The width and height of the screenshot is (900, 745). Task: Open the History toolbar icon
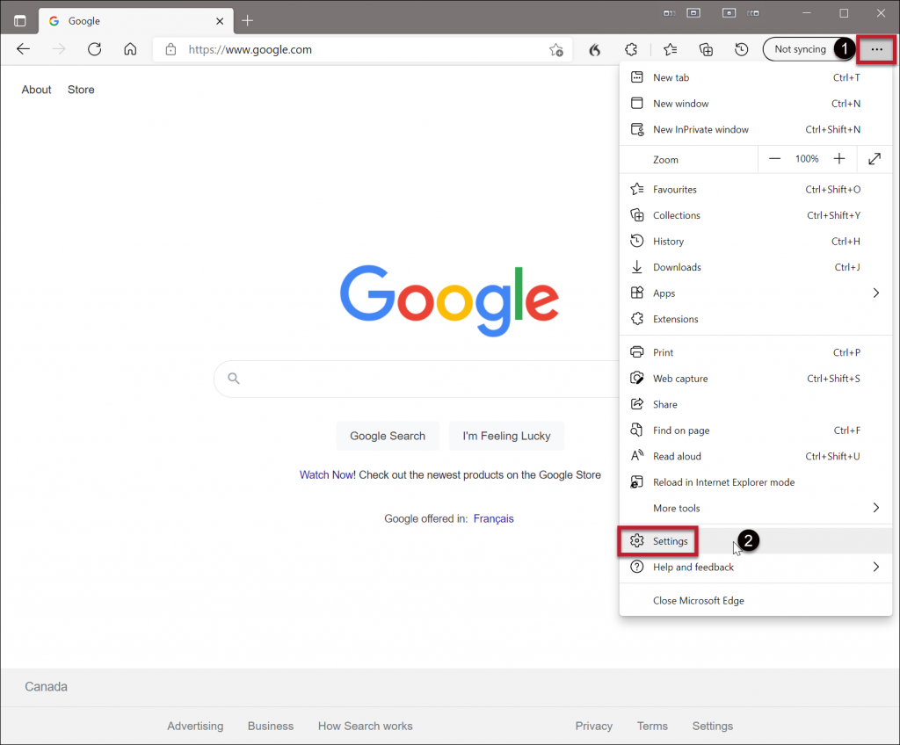[x=742, y=50]
